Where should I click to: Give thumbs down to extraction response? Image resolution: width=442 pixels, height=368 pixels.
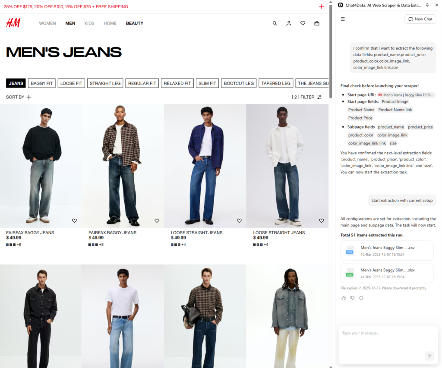point(352,298)
